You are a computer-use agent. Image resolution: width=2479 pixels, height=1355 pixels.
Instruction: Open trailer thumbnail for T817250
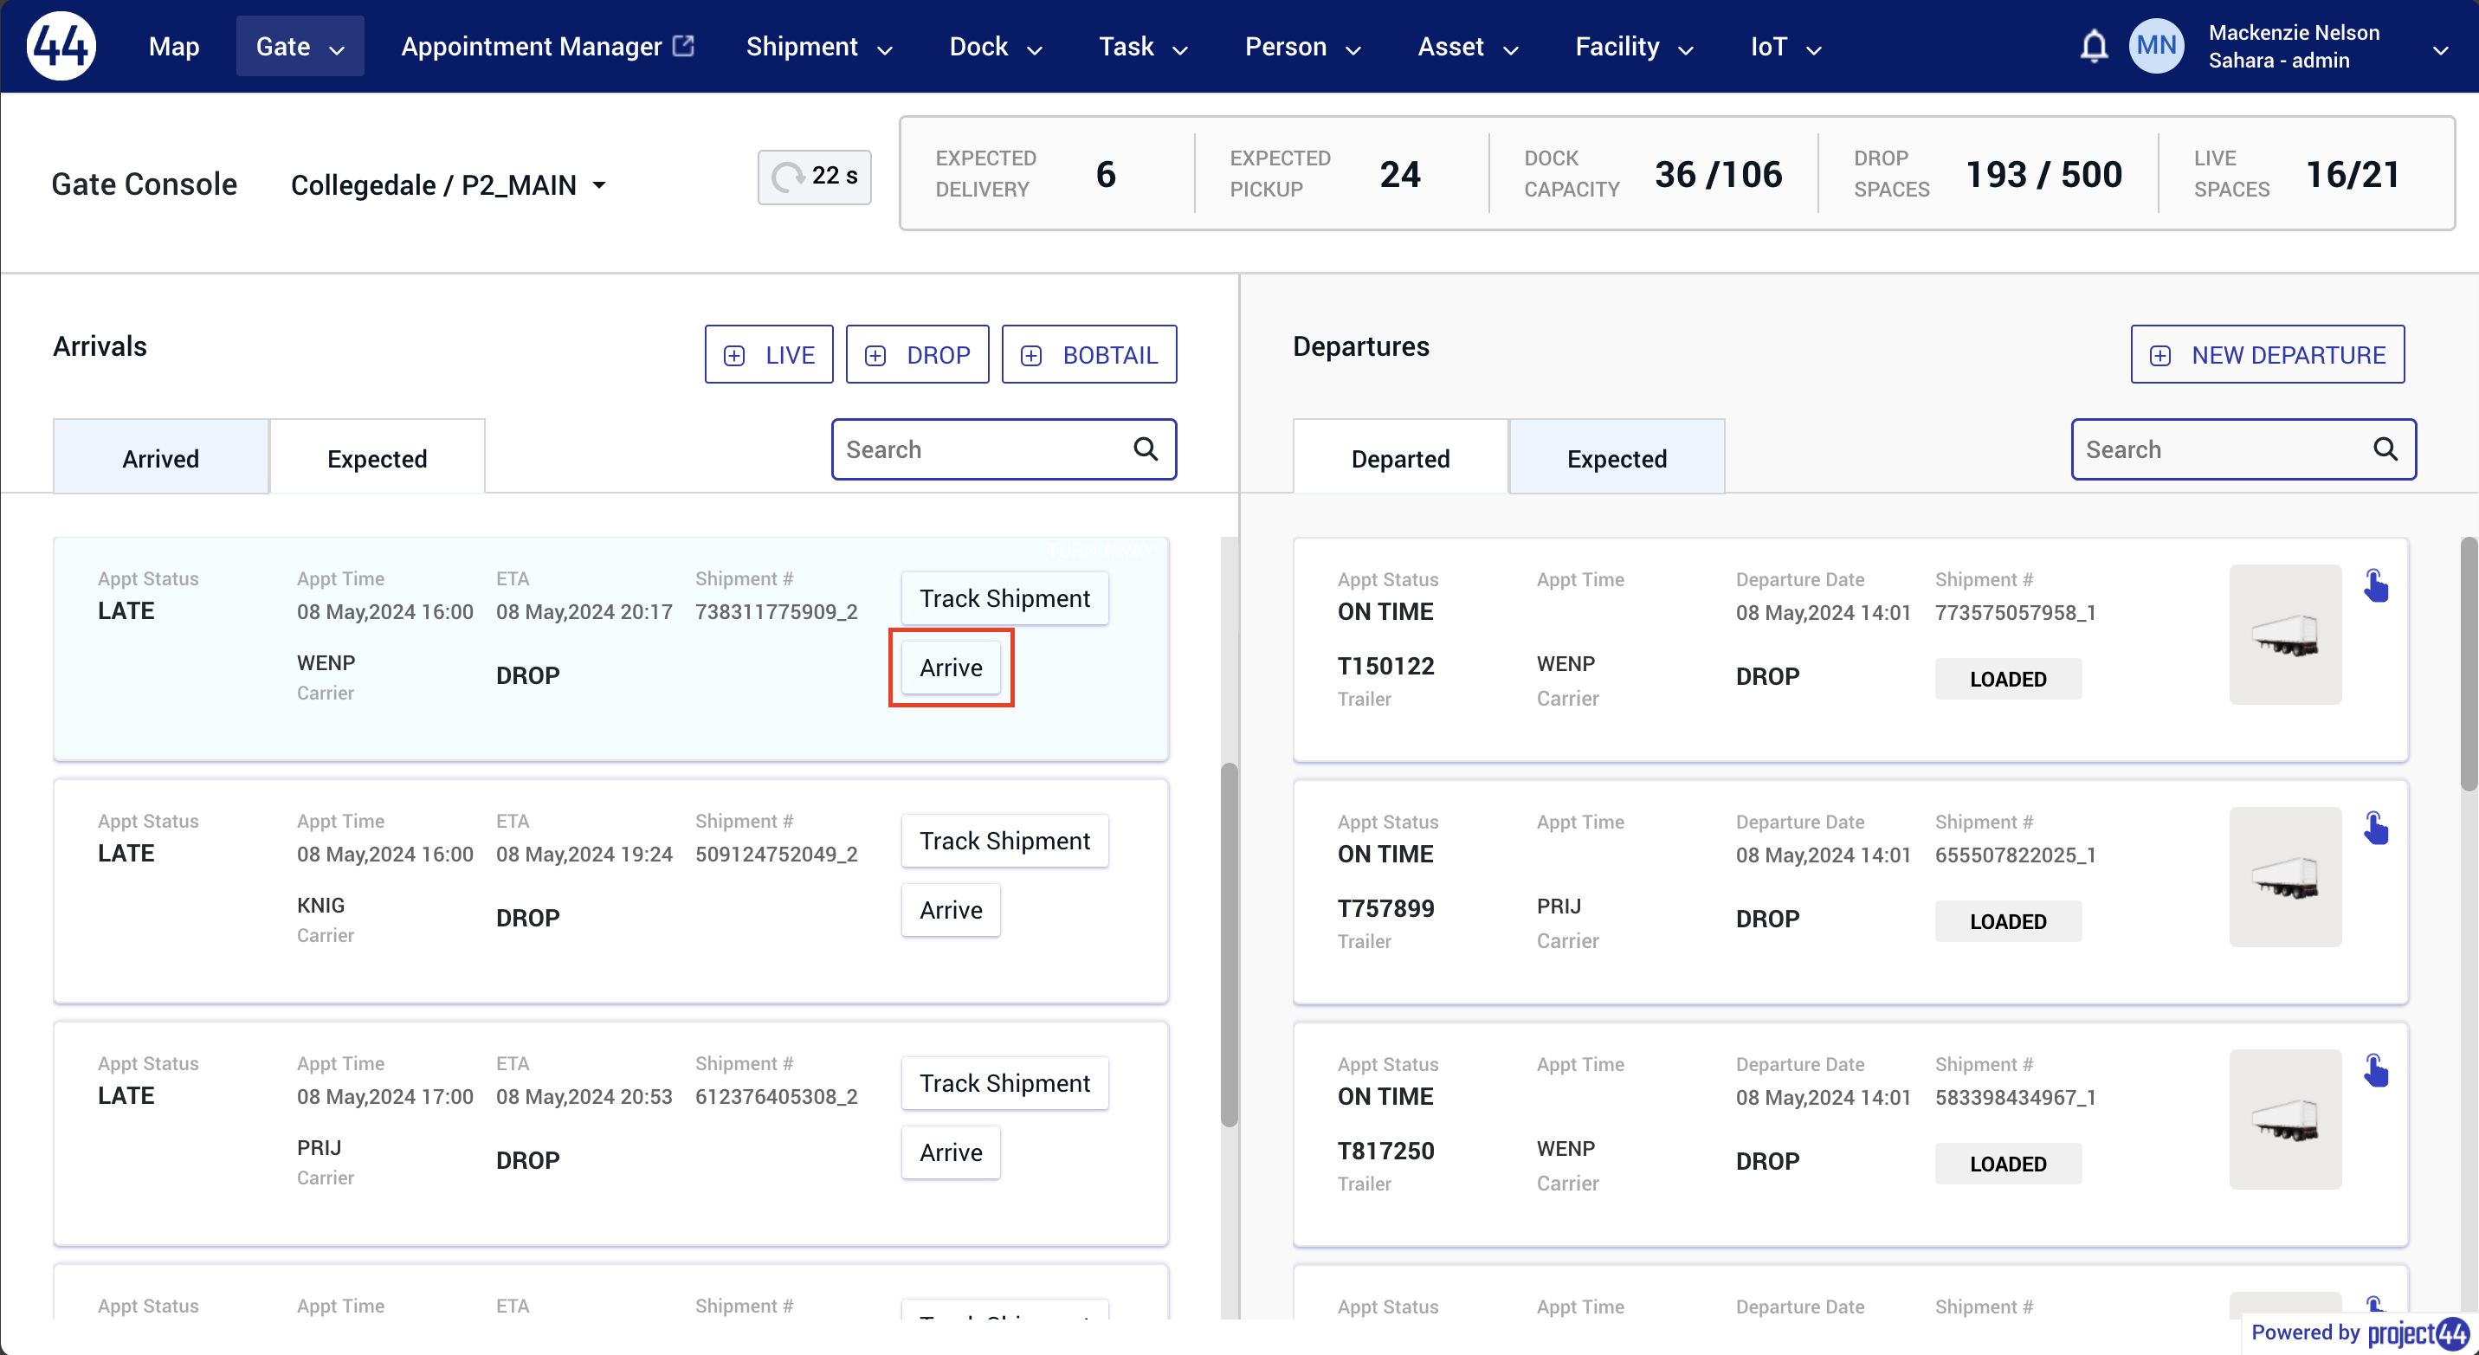point(2284,1119)
